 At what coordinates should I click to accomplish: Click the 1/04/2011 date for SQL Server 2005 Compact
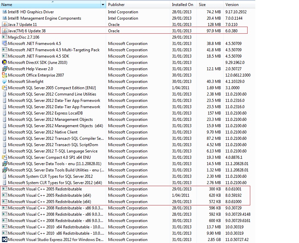click(181, 88)
